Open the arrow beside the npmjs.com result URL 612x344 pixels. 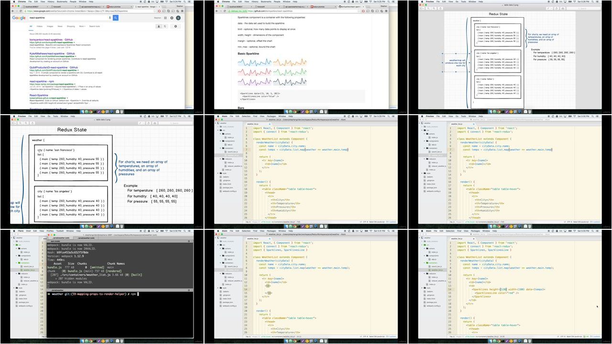click(75, 84)
